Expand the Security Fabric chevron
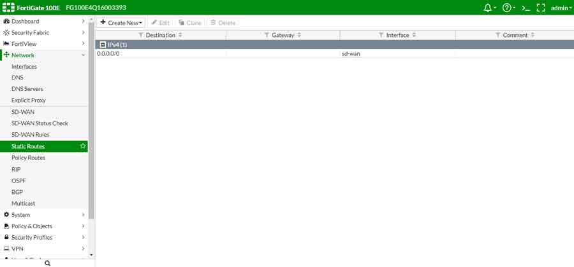The image size is (574, 267). click(83, 32)
